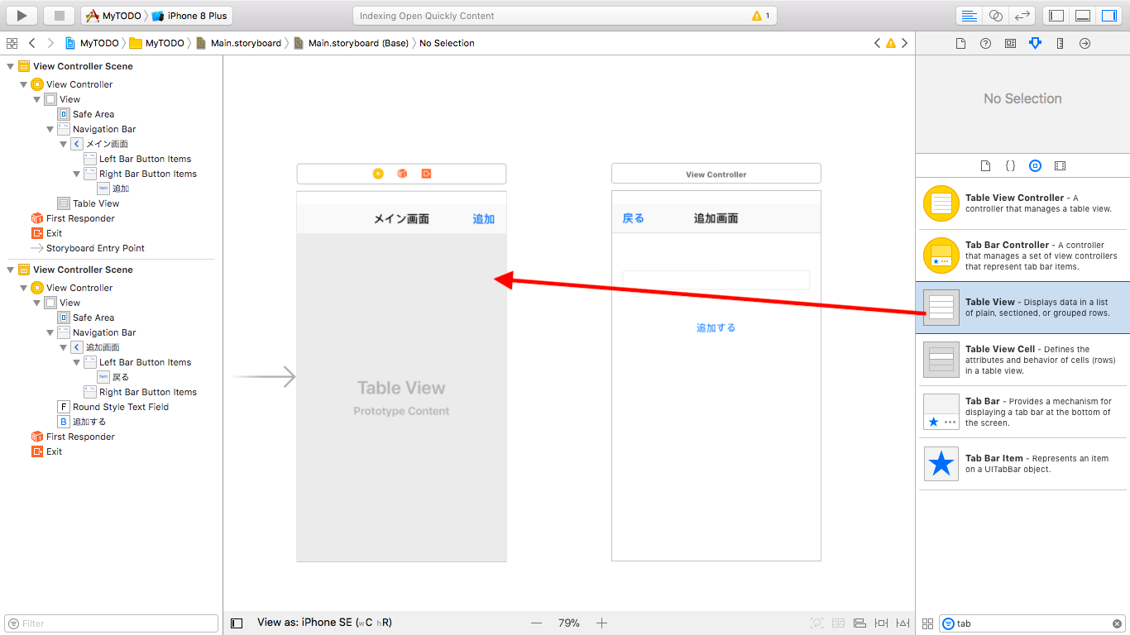Select the Assistant editor icon
Image resolution: width=1130 pixels, height=635 pixels.
995,15
